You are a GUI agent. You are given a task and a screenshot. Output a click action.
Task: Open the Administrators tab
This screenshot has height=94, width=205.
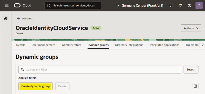coord(71,45)
